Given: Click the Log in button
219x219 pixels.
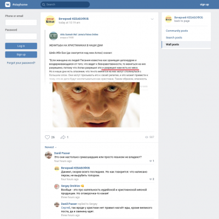Looking at the screenshot, I should coord(21,46).
